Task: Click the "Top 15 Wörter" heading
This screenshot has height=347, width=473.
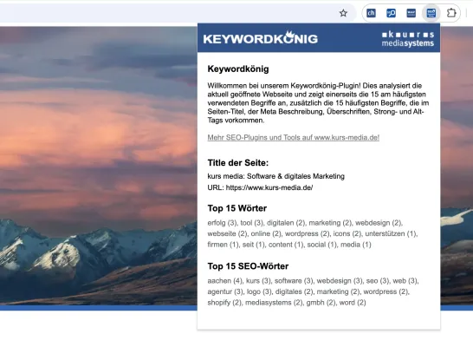Action: coord(236,208)
